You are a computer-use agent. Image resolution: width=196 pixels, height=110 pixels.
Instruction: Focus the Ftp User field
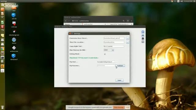pyautogui.click(x=106, y=62)
